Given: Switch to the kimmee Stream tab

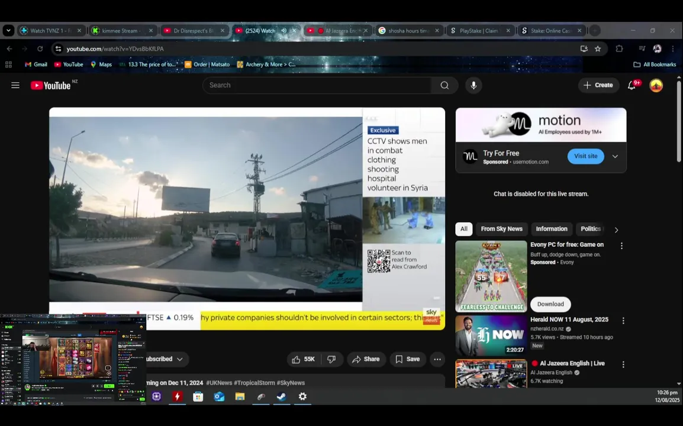Looking at the screenshot, I should tap(123, 31).
